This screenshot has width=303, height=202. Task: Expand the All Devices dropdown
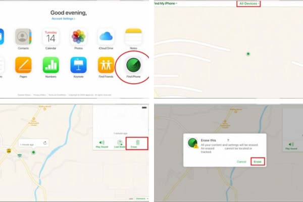[x=248, y=4]
